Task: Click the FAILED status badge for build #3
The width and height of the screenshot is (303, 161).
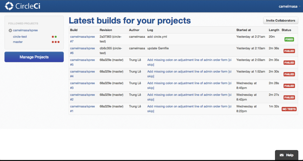Action: pyautogui.click(x=289, y=86)
